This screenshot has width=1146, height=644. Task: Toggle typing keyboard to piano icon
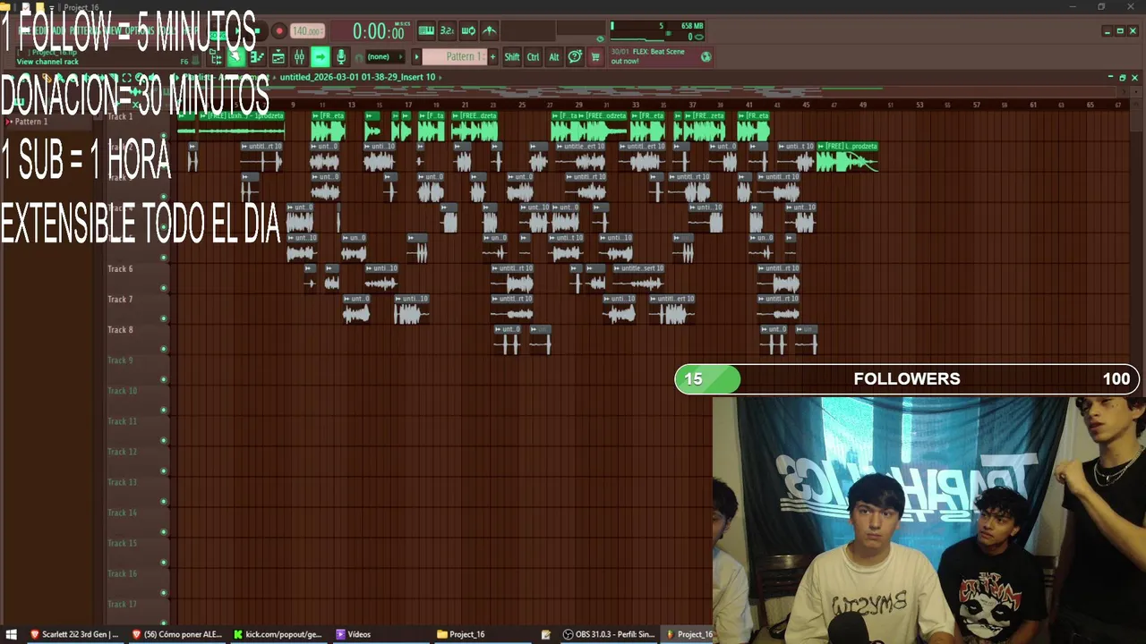pos(426,30)
